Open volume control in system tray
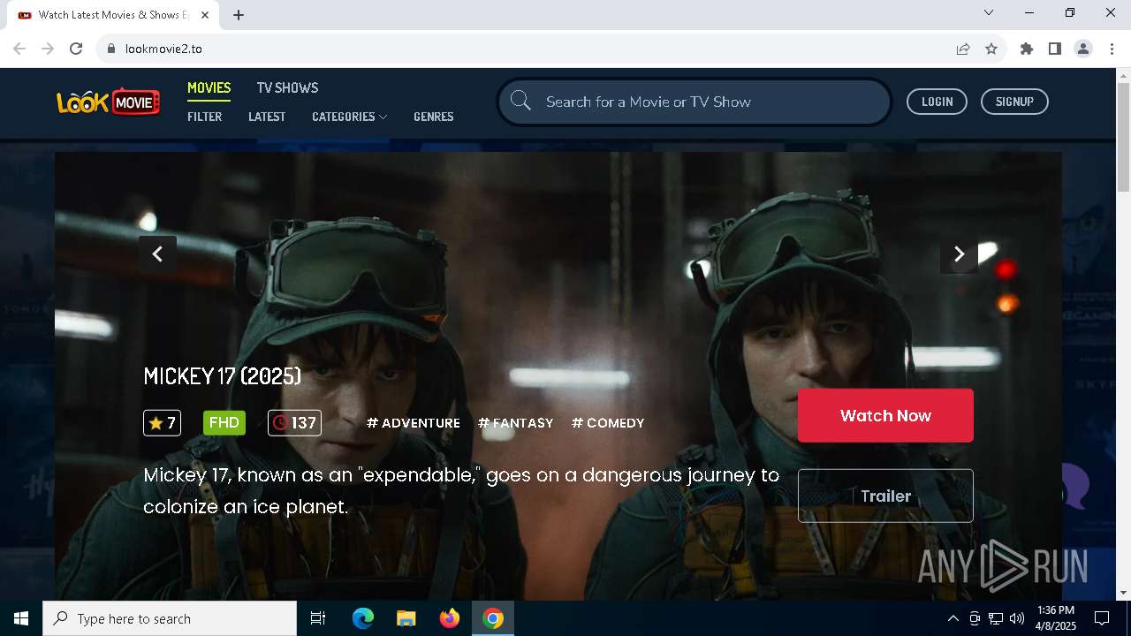Viewport: 1131px width, 636px height. (1017, 618)
